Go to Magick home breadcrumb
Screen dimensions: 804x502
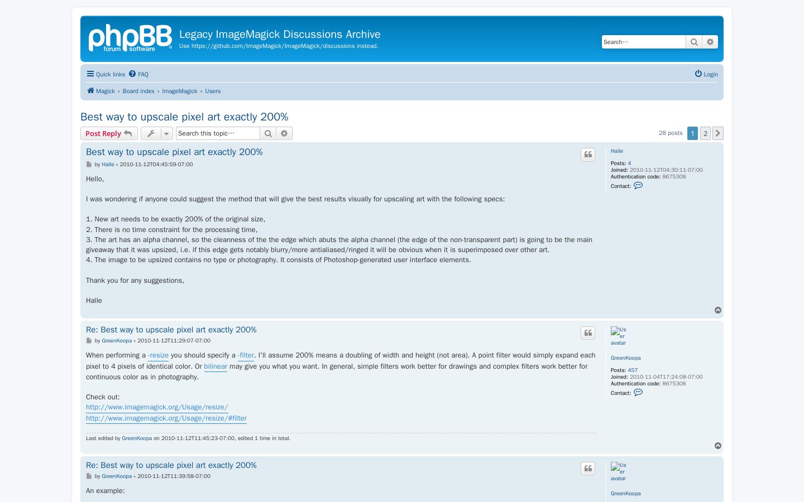(x=101, y=91)
